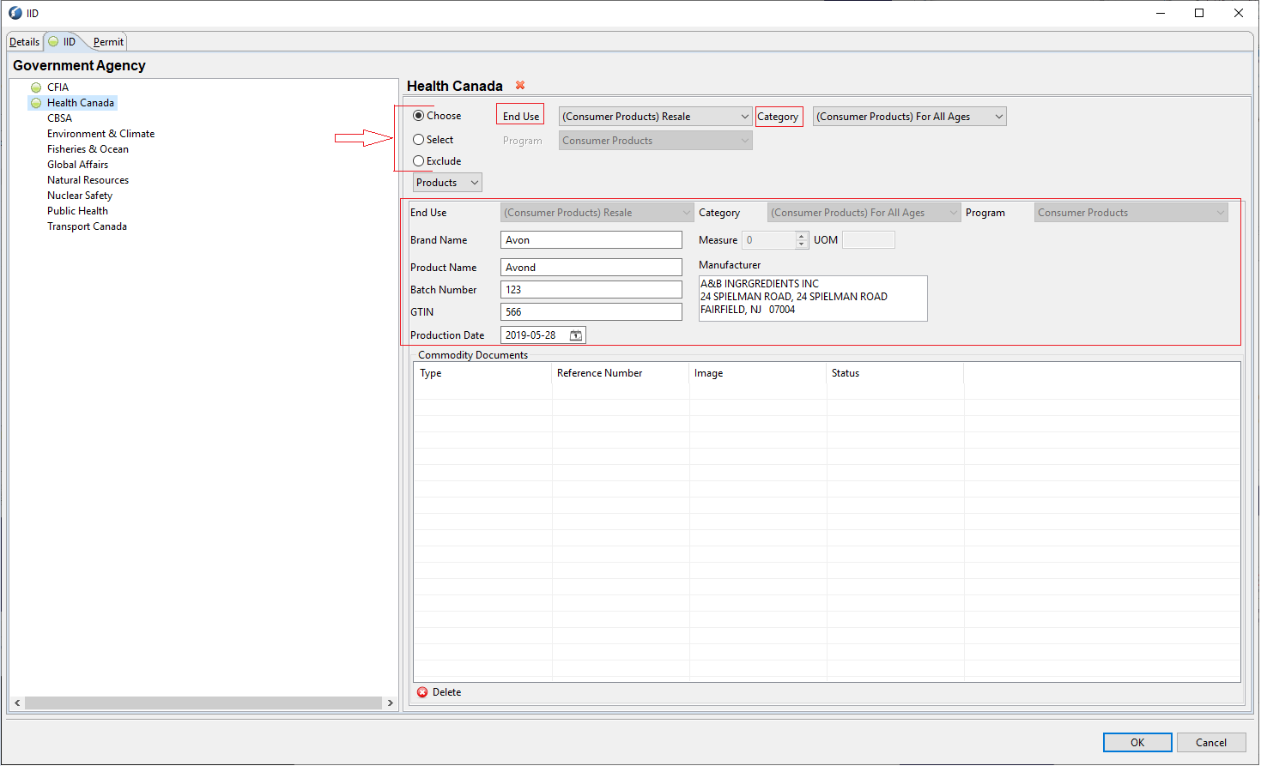Click the Cancel button

click(x=1211, y=743)
